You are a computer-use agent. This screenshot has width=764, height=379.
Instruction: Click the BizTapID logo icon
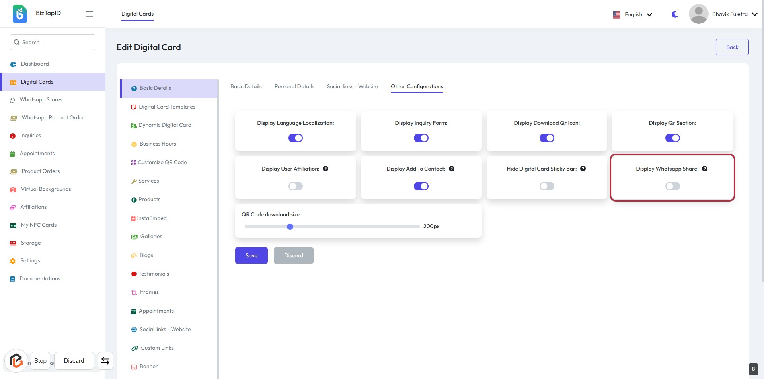click(19, 14)
